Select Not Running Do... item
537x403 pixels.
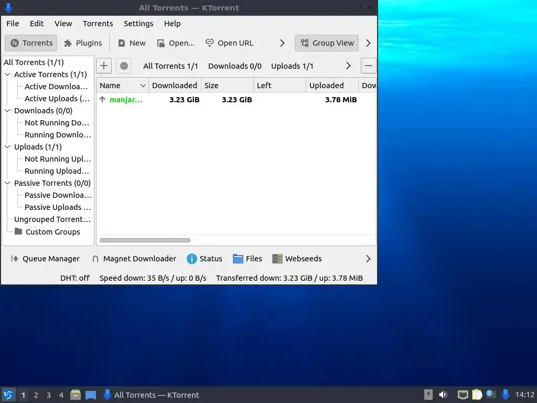click(x=57, y=123)
